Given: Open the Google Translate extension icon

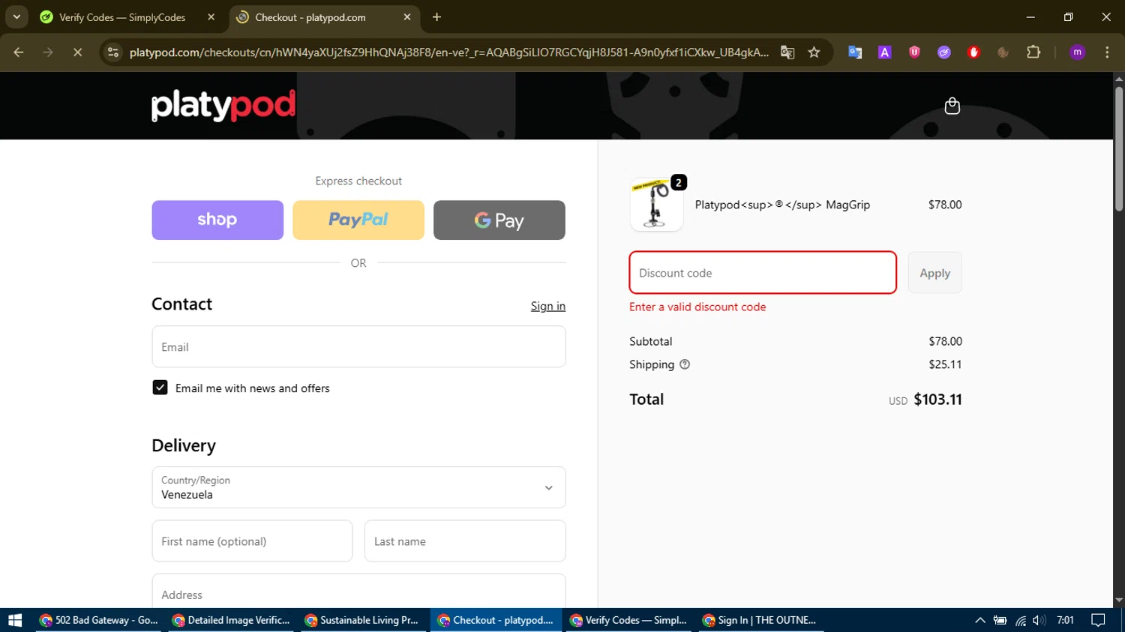Looking at the screenshot, I should pos(854,52).
